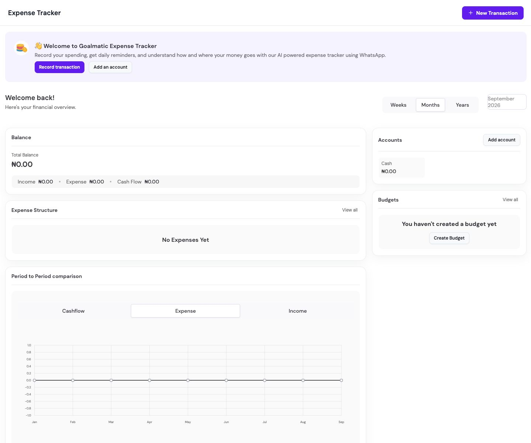This screenshot has width=531, height=443.
Task: Click Add an account in welcome banner
Action: pyautogui.click(x=110, y=67)
